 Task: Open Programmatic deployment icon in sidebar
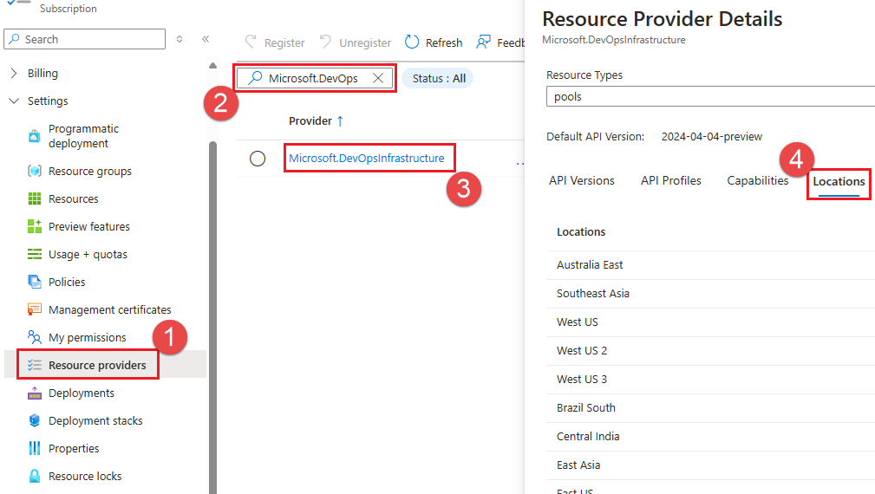35,136
